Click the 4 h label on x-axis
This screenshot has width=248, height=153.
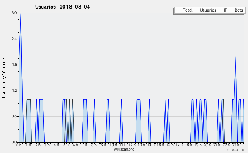click(57, 145)
